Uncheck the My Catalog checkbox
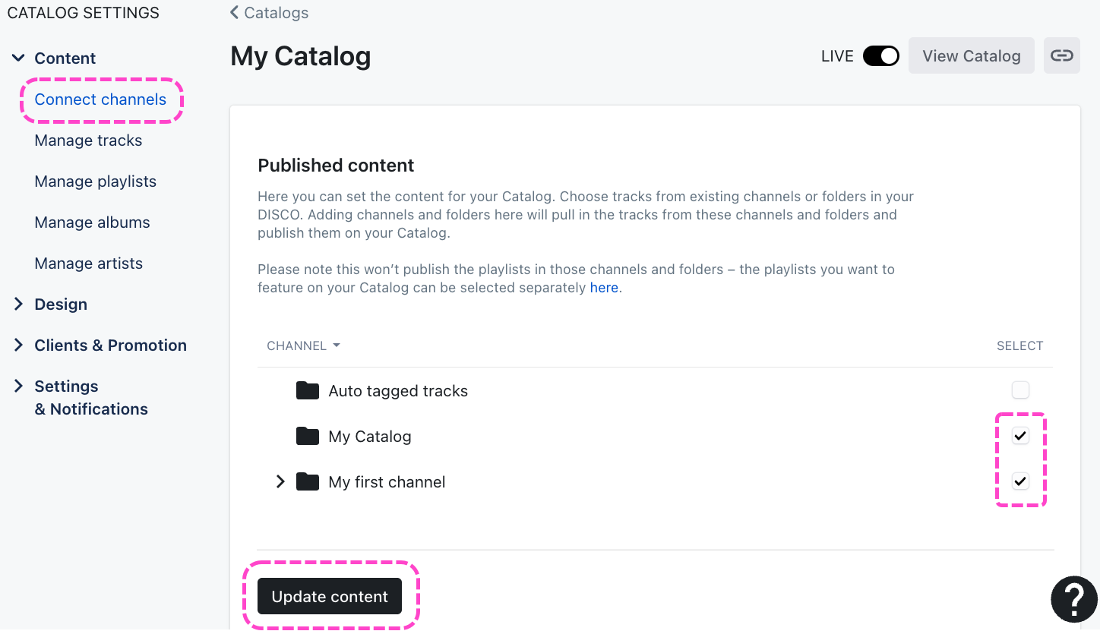The image size is (1100, 631). [x=1020, y=436]
